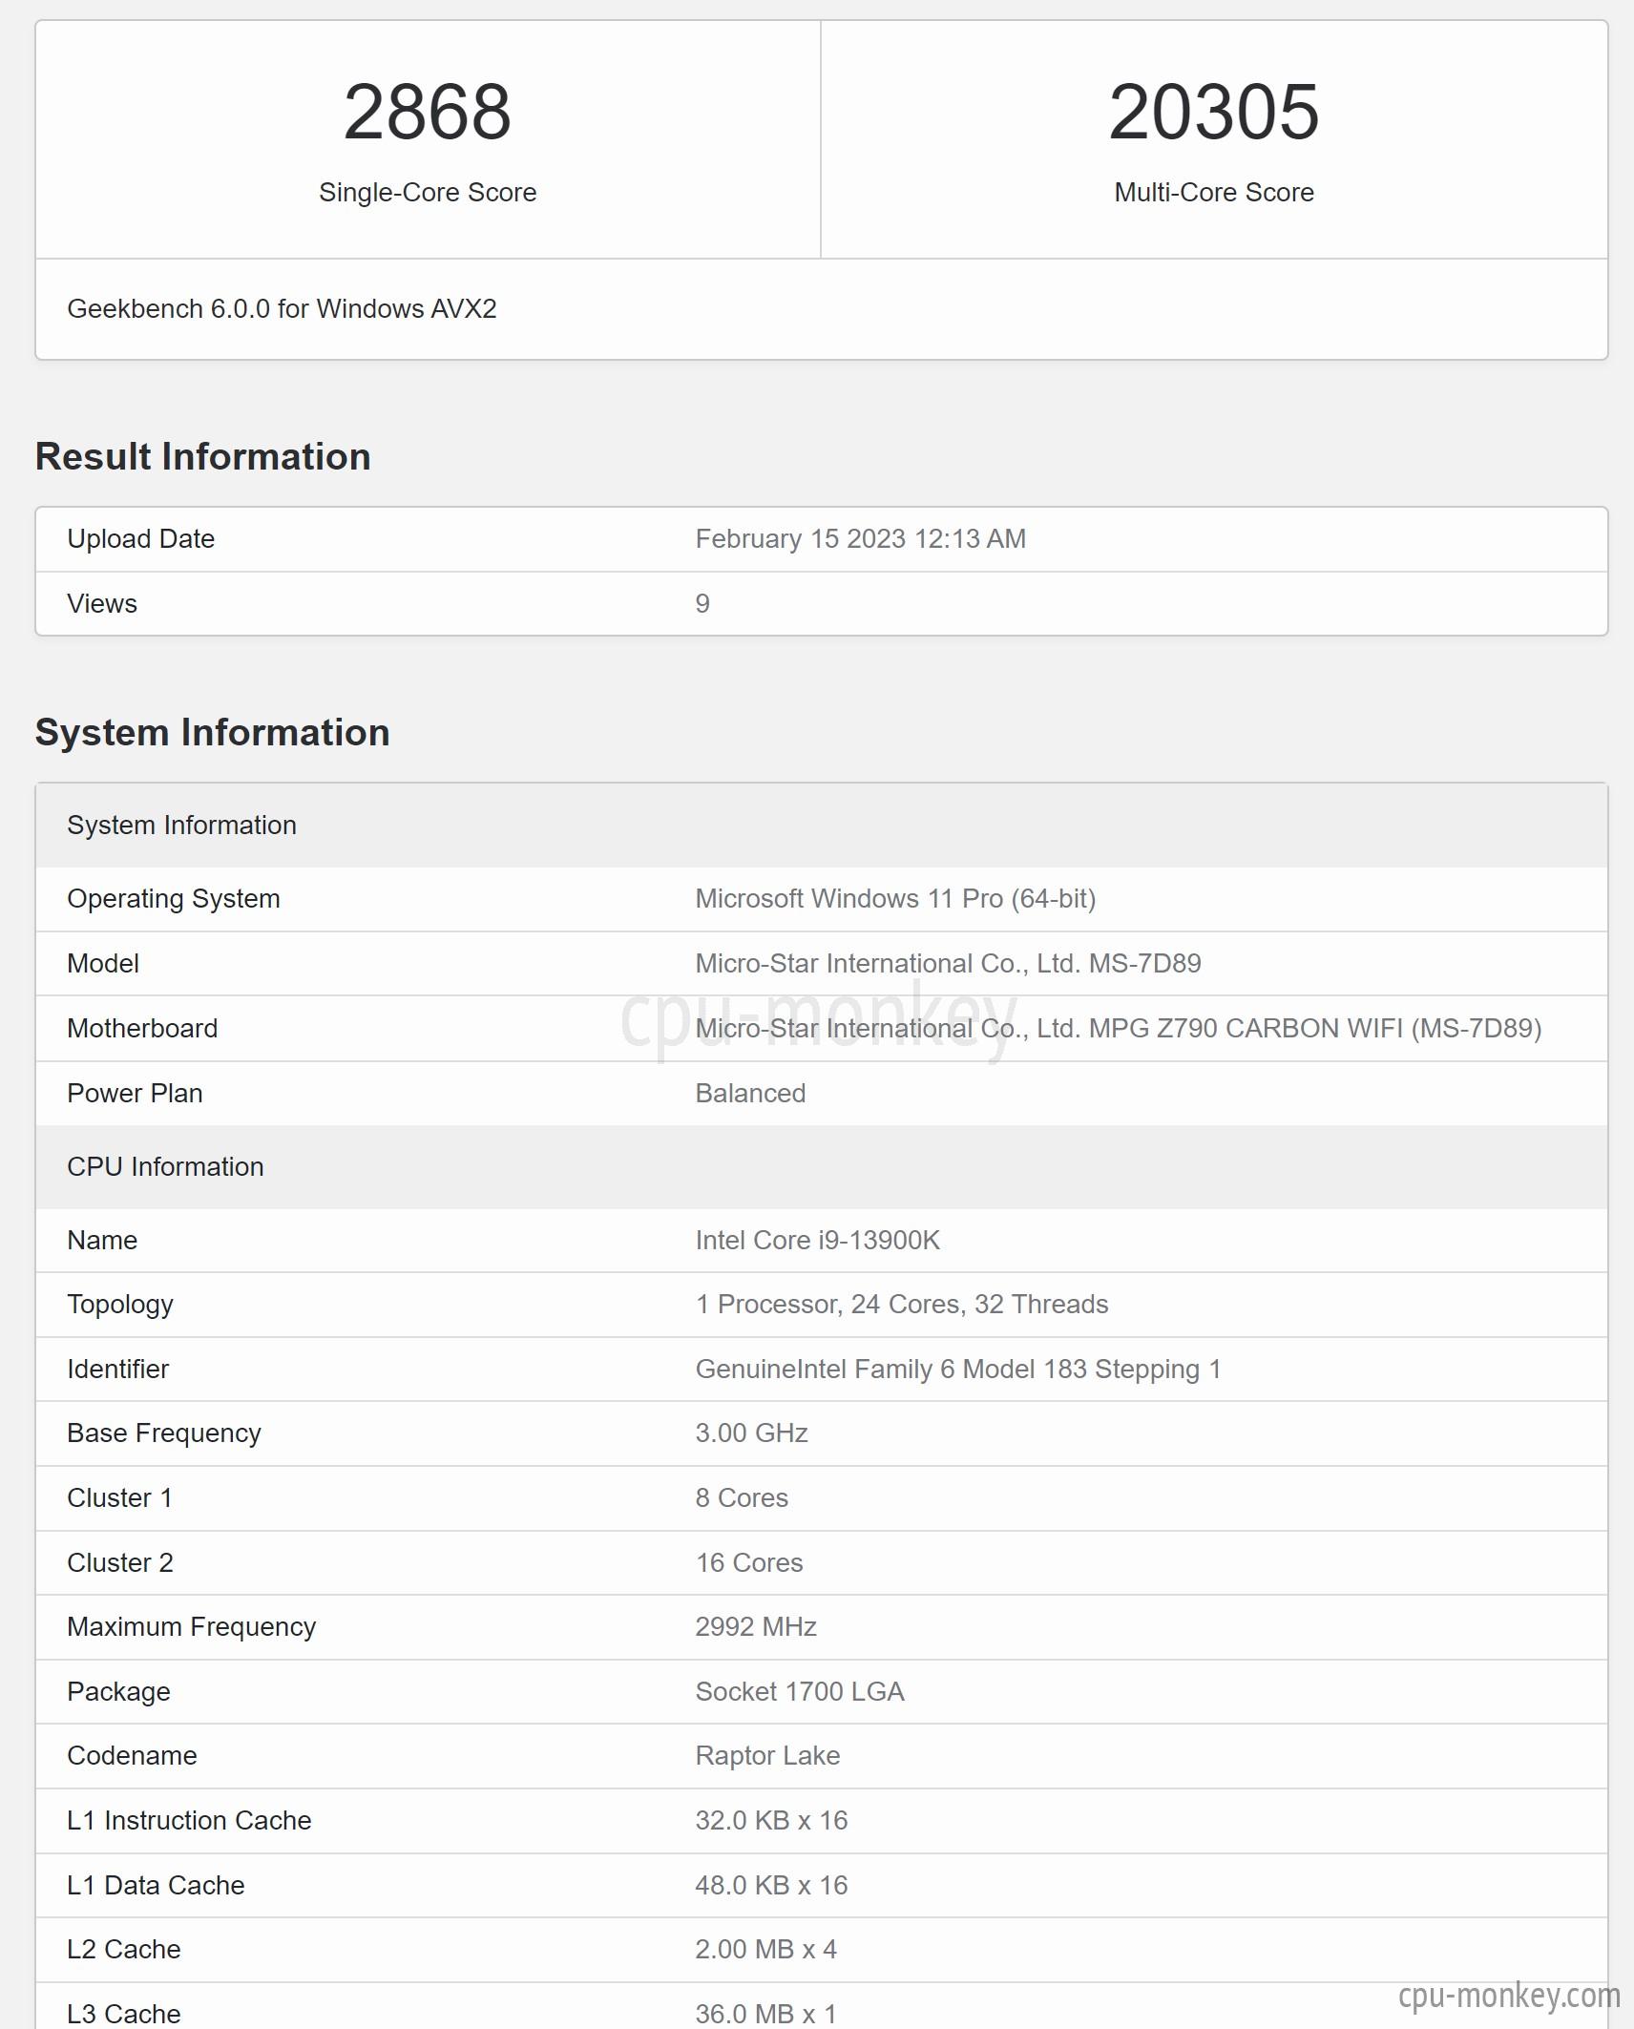This screenshot has height=2029, width=1634.
Task: Click the Maximum Frequency value 2992 MHz
Action: [756, 1627]
